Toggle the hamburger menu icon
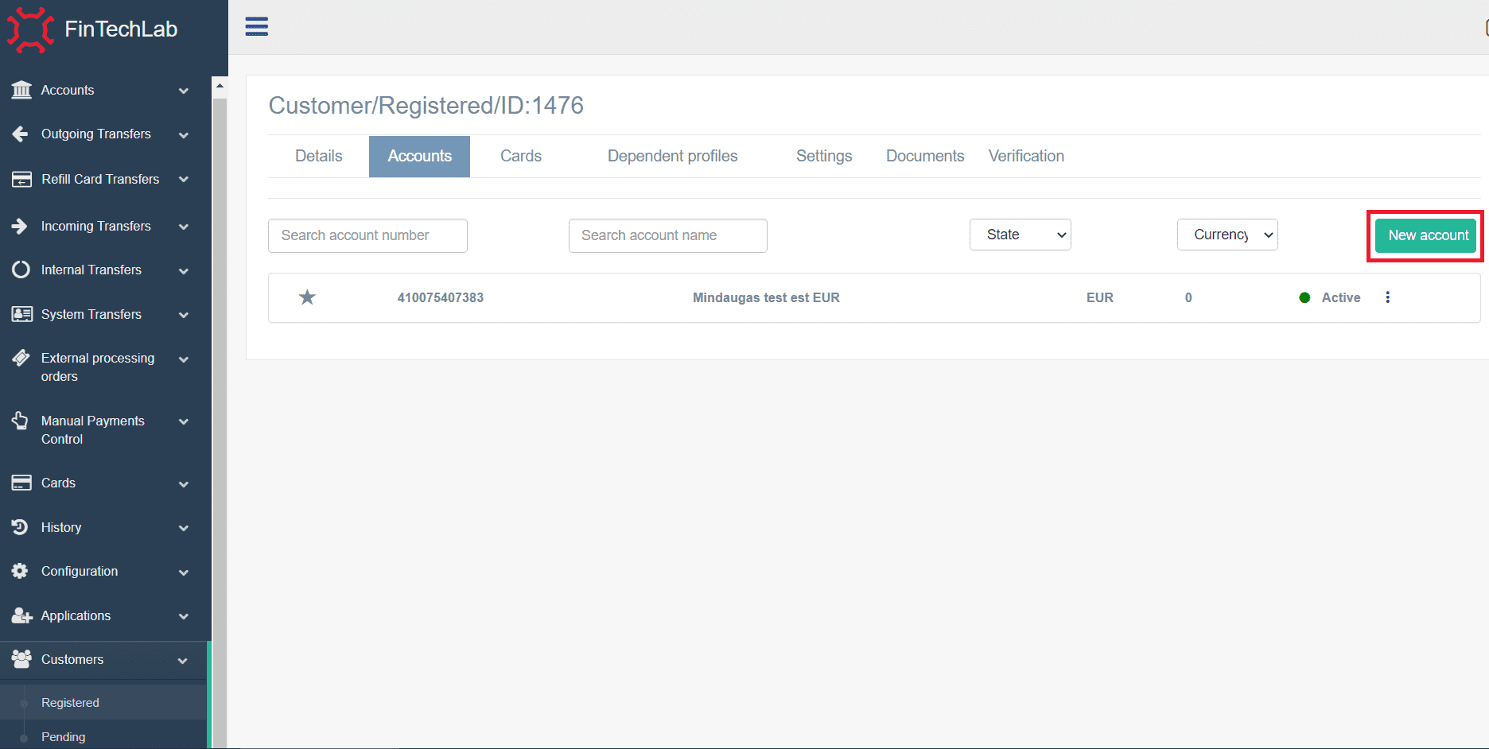 256,26
